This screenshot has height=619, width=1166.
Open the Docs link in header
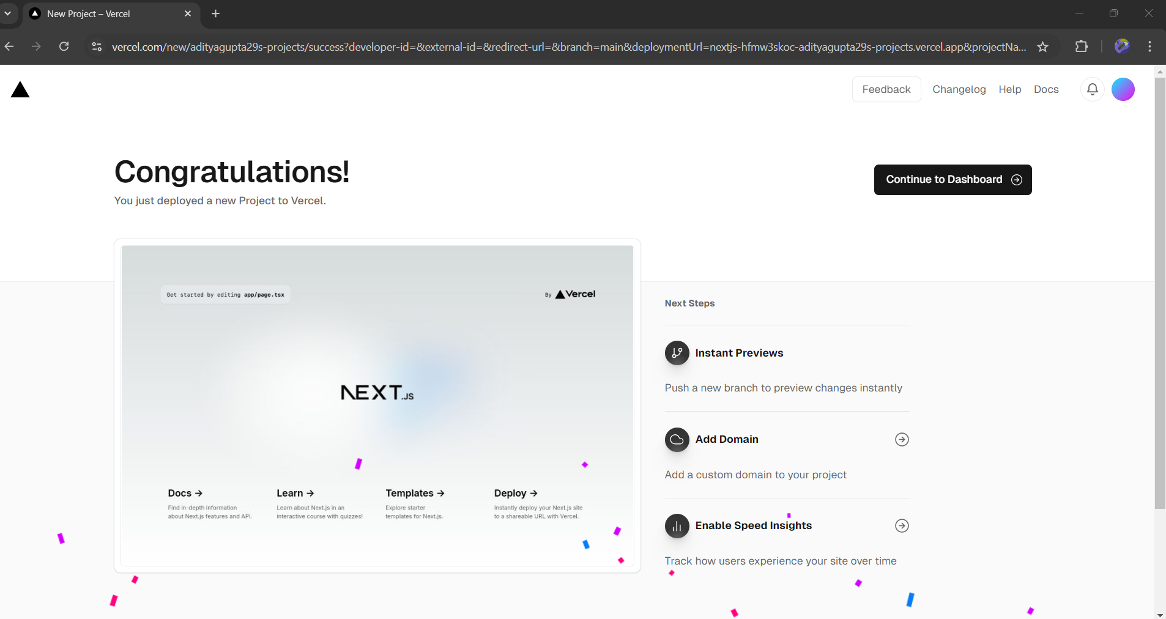click(x=1045, y=89)
